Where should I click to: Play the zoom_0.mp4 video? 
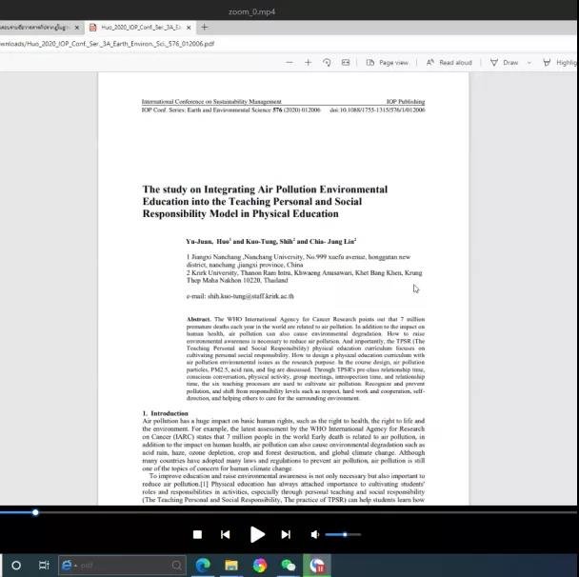(257, 534)
